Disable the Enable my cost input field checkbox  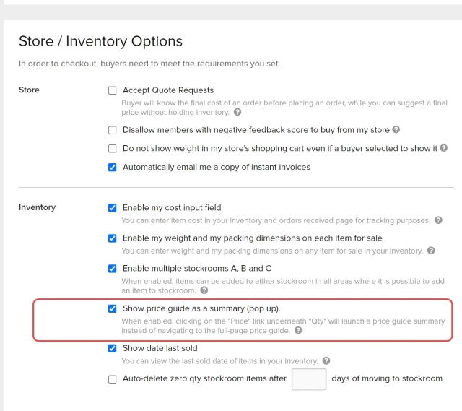click(x=112, y=208)
